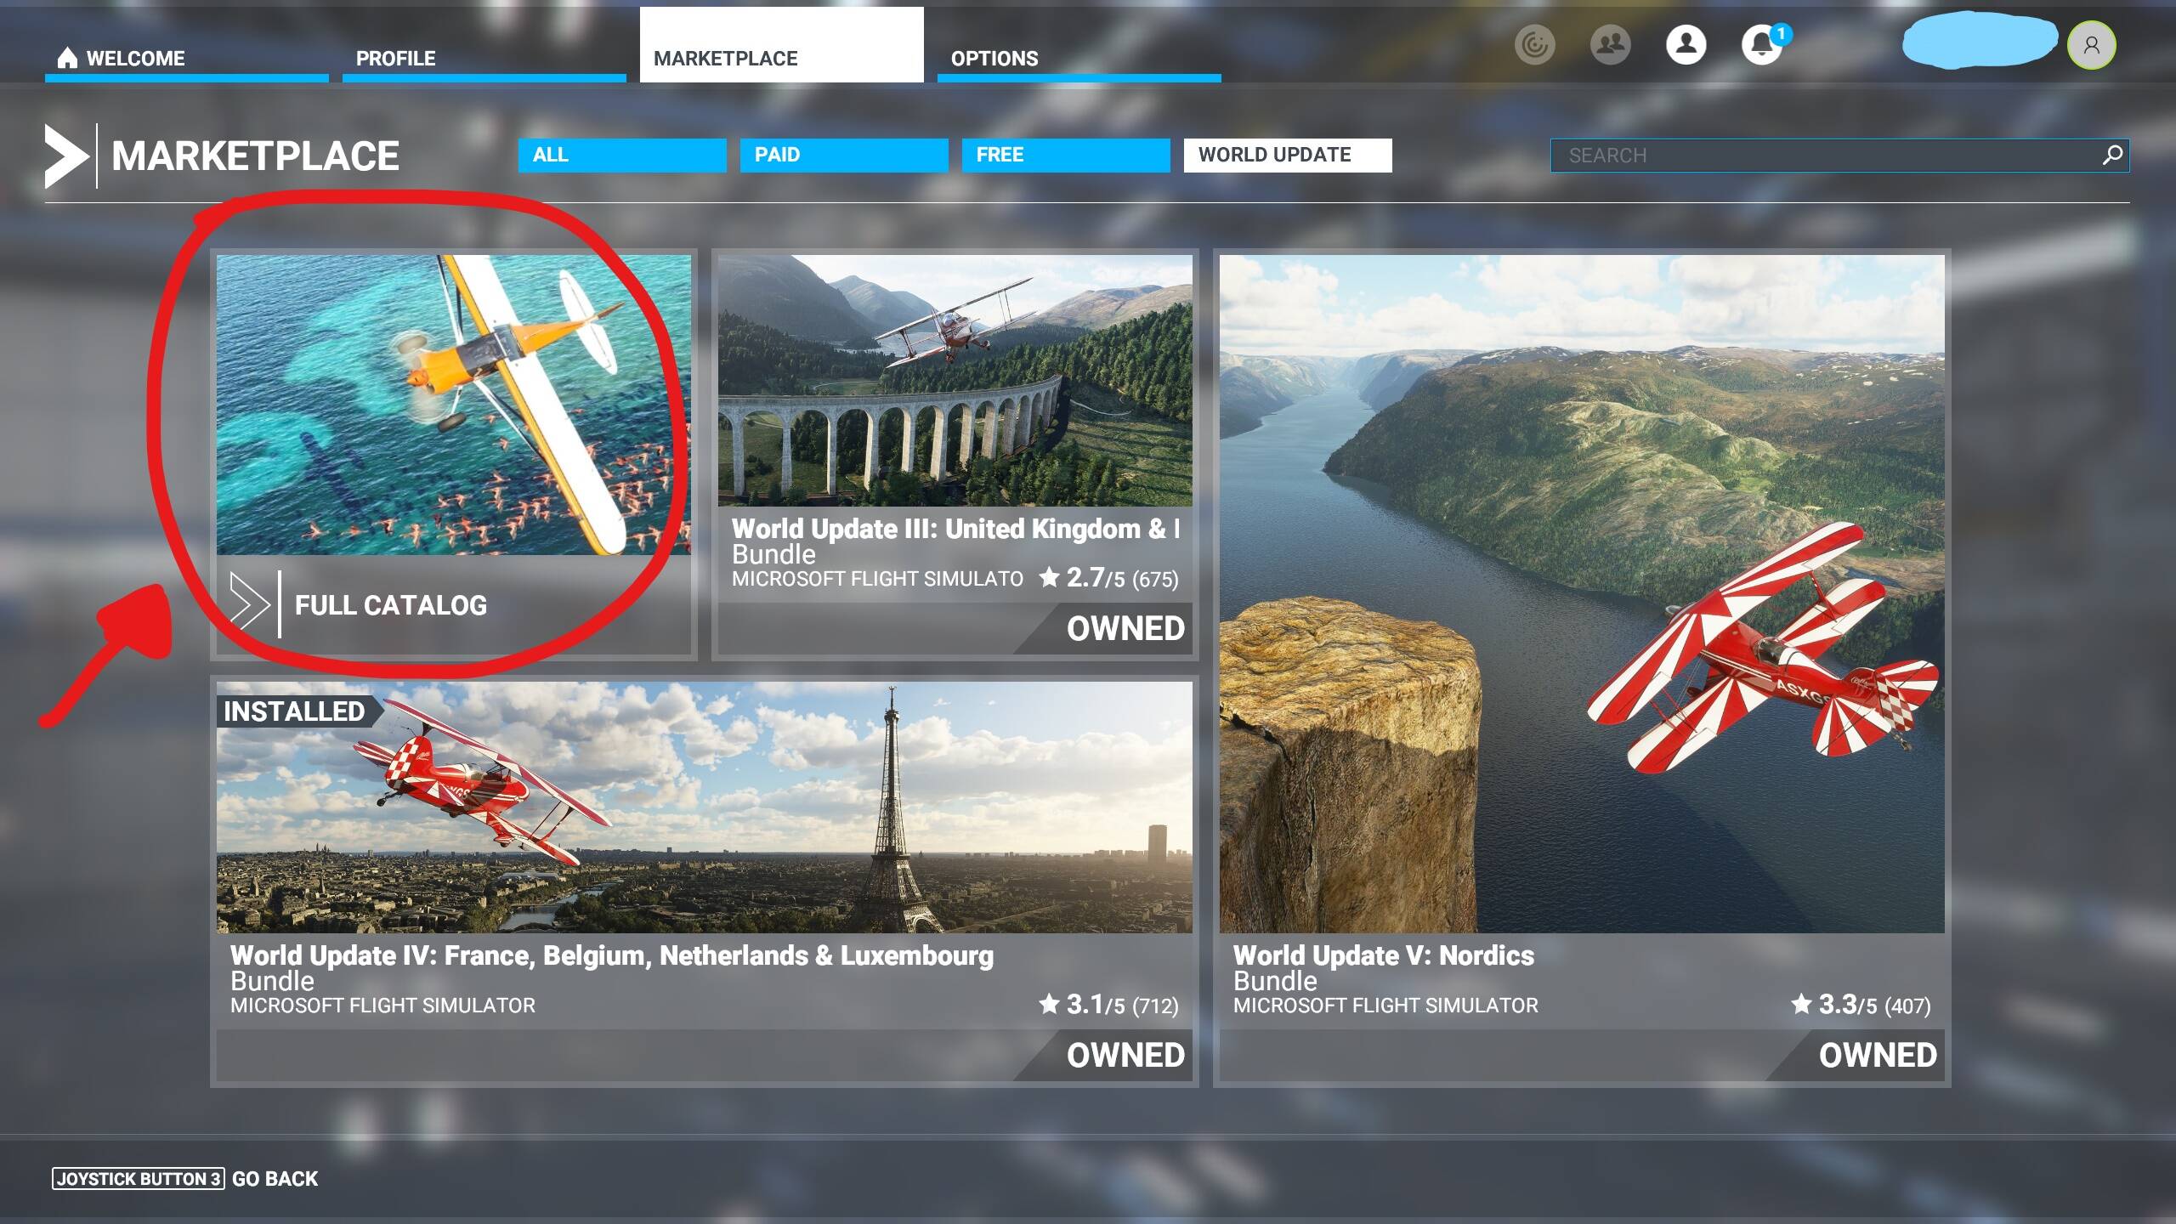Open World Update V: Nordics thumbnail
Image resolution: width=2176 pixels, height=1224 pixels.
[x=1581, y=593]
